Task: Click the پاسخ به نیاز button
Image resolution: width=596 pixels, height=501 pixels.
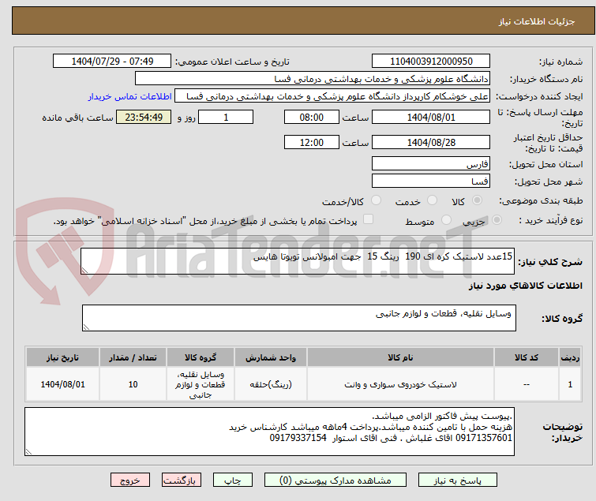Action: pos(458,480)
